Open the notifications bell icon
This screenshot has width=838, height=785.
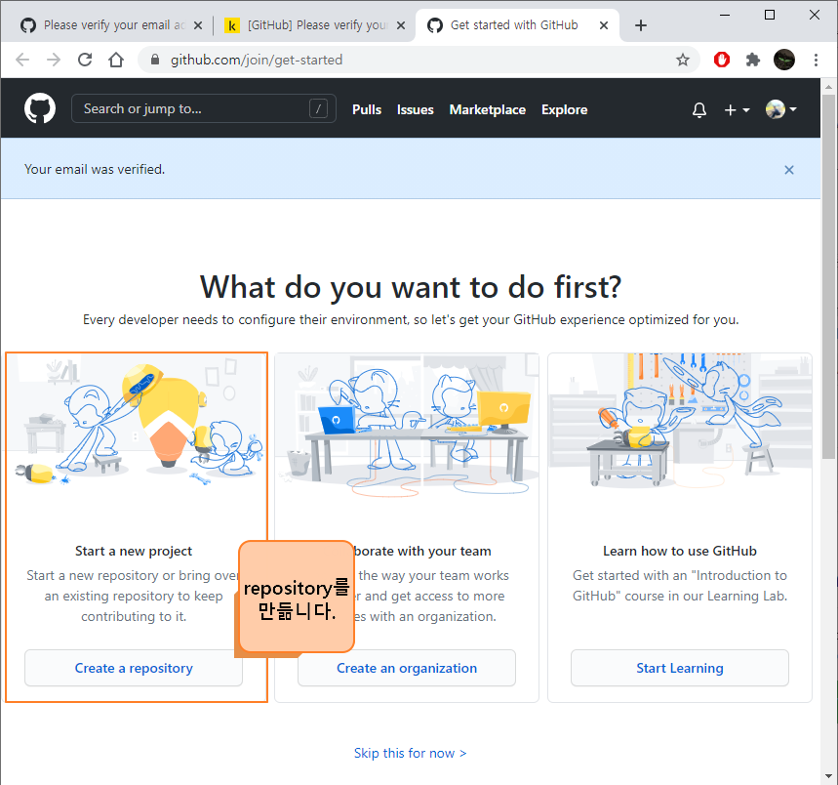(699, 109)
